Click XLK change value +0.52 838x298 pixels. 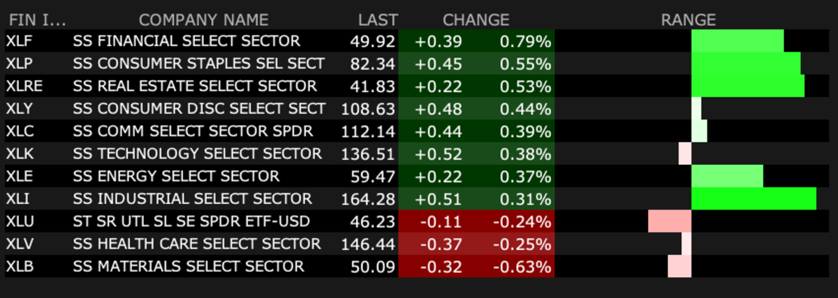coord(439,154)
